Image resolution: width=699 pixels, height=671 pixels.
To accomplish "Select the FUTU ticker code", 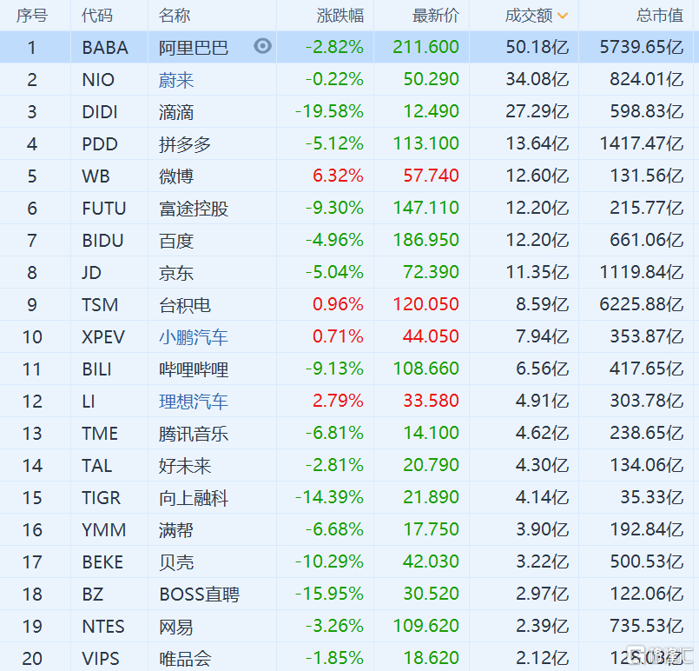I will coord(104,209).
